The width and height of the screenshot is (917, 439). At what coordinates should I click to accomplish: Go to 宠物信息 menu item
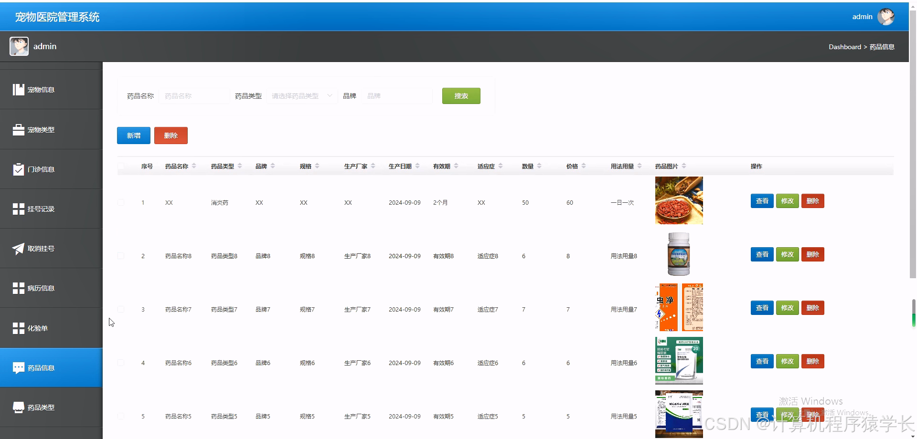tap(51, 90)
